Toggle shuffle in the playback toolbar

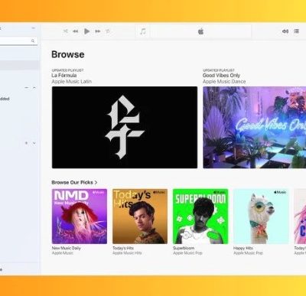click(x=66, y=31)
